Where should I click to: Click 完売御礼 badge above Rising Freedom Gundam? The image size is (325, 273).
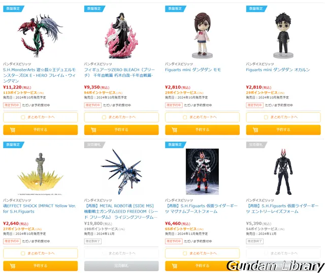pyautogui.click(x=95, y=145)
